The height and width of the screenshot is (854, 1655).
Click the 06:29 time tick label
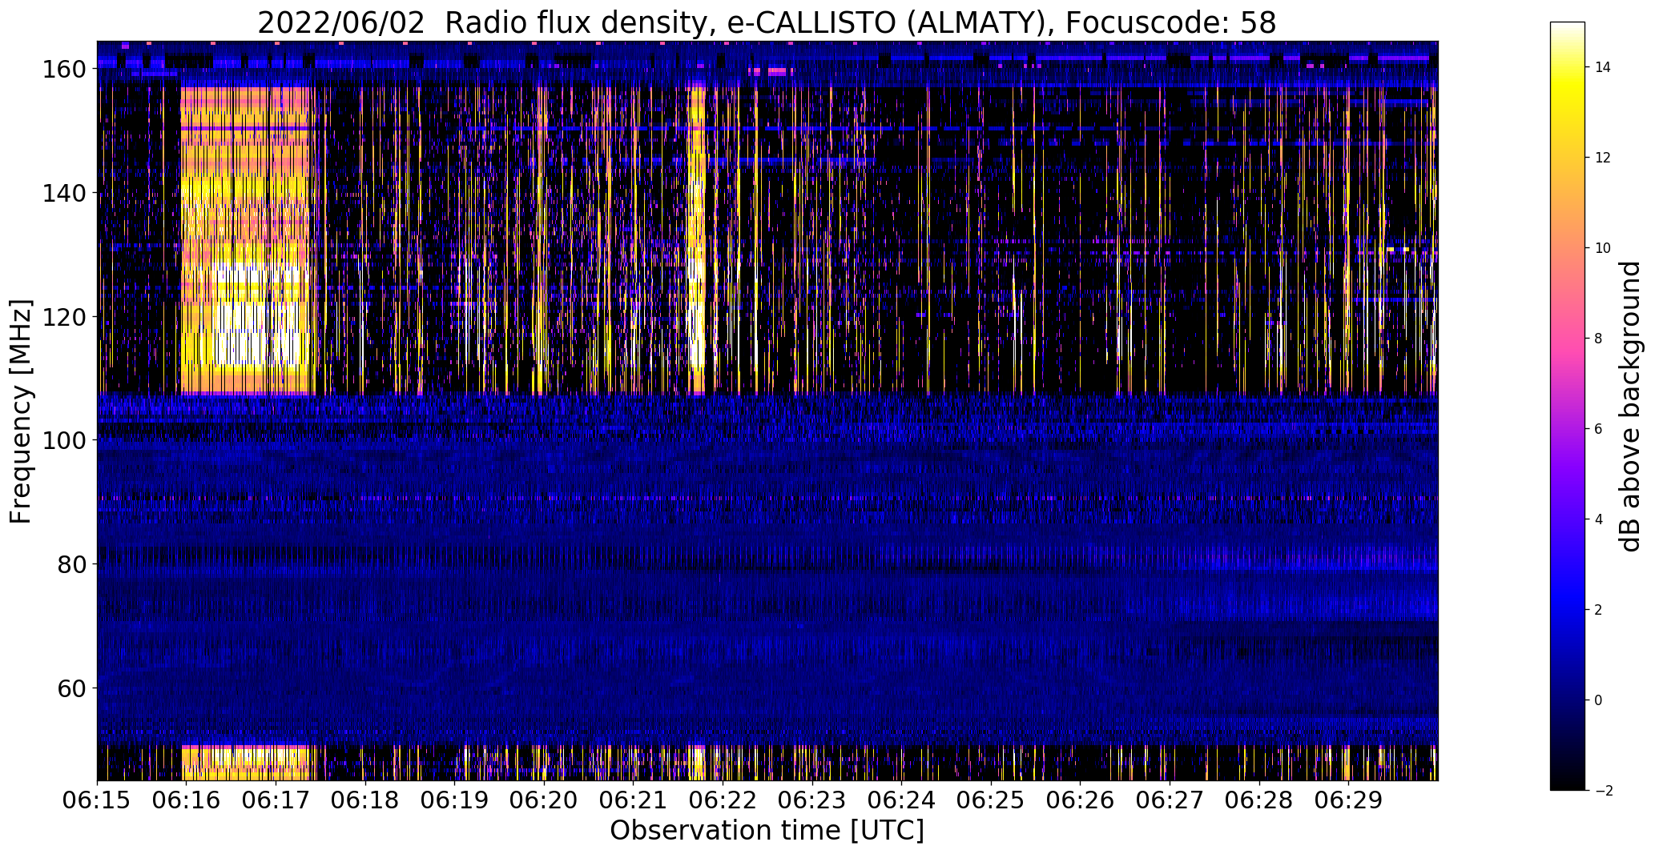point(1348,800)
